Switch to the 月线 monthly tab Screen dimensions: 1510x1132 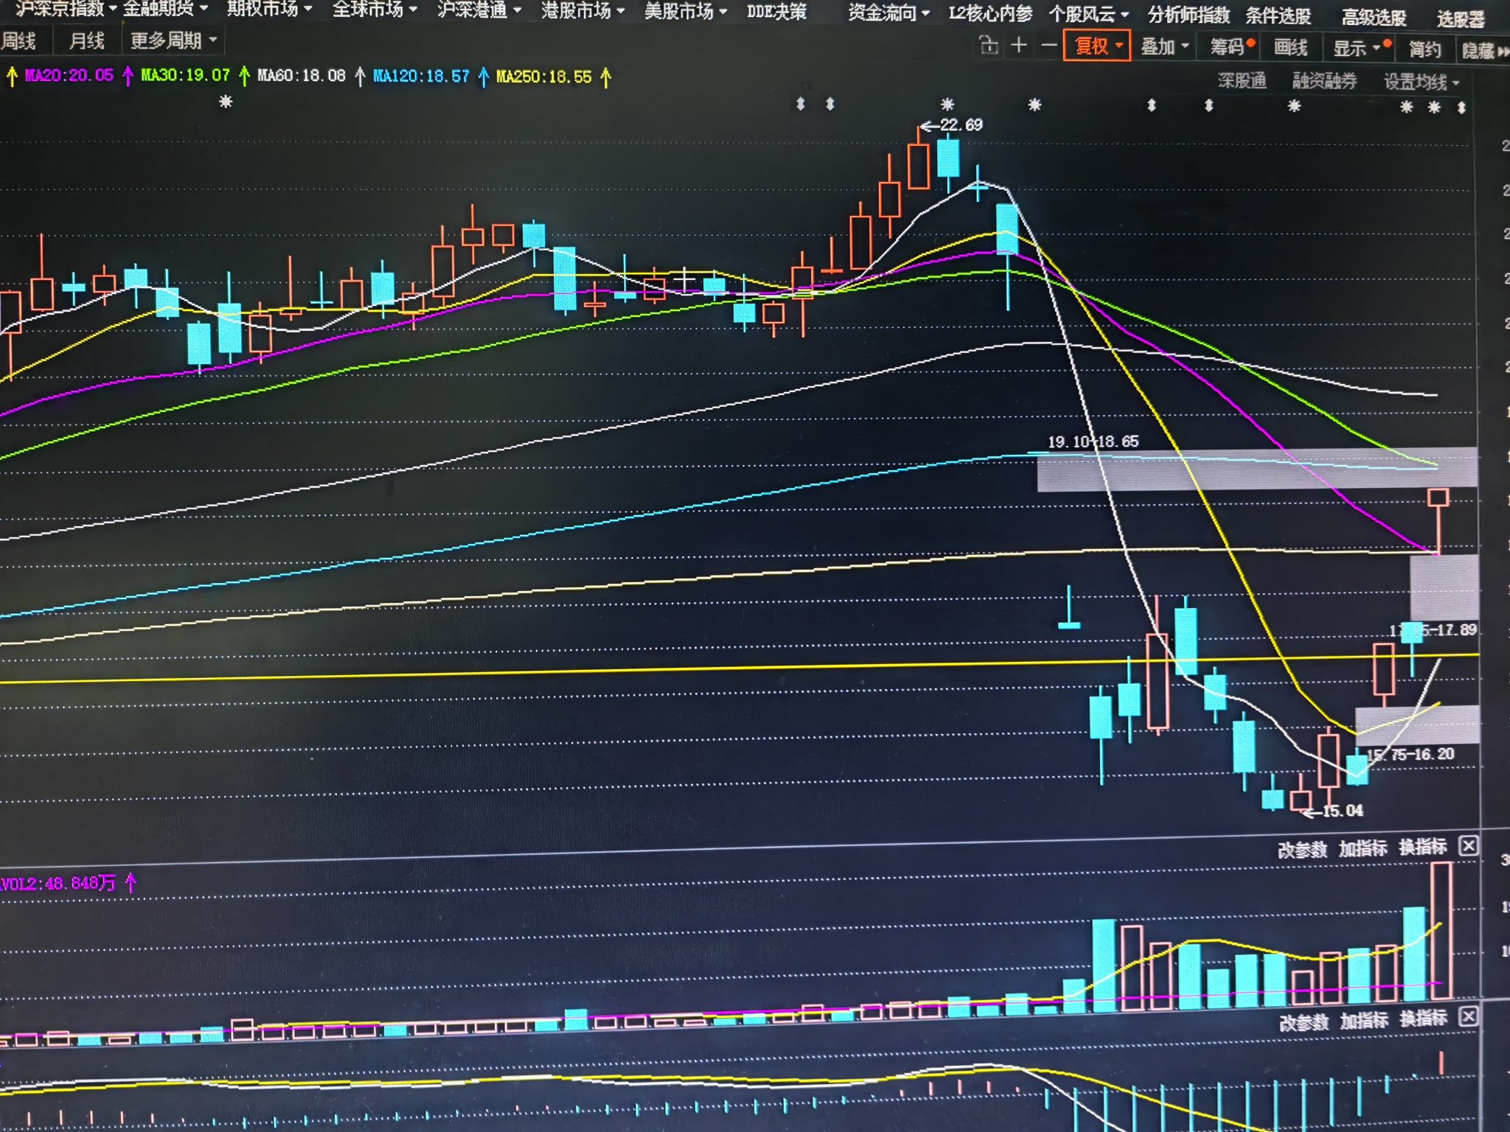[x=87, y=41]
